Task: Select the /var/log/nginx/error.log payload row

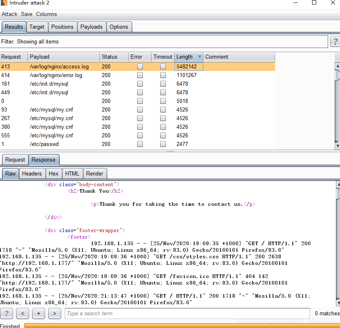Action: pyautogui.click(x=138, y=75)
